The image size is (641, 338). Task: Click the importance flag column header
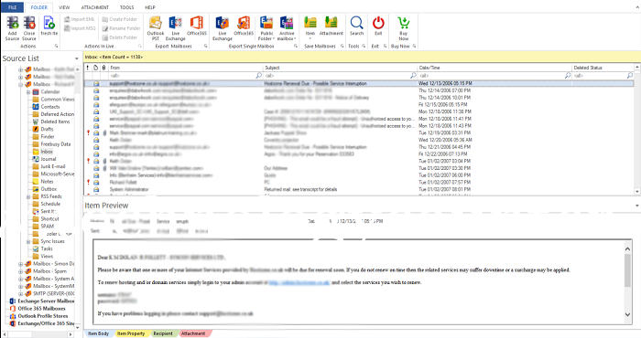tap(88, 68)
